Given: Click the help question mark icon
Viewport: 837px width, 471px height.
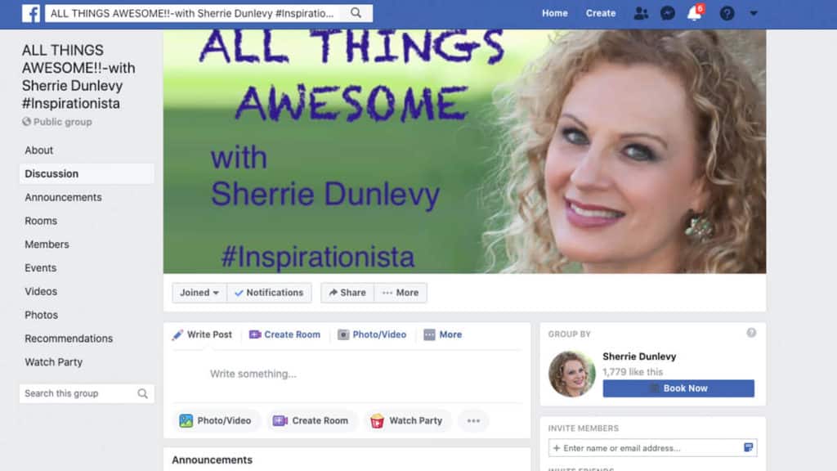Looking at the screenshot, I should tap(727, 13).
